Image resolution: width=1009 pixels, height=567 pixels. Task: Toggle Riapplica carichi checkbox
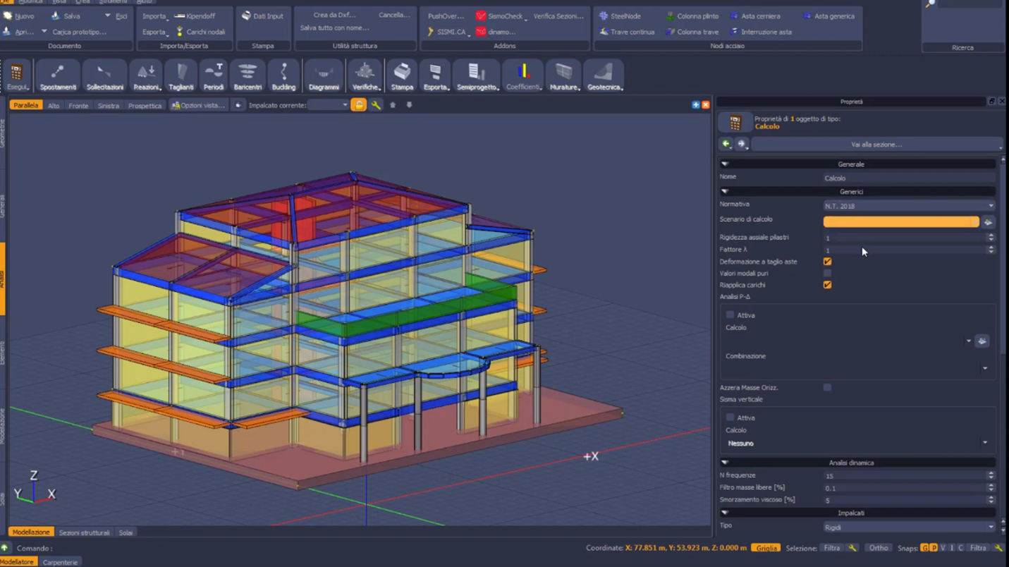(827, 285)
